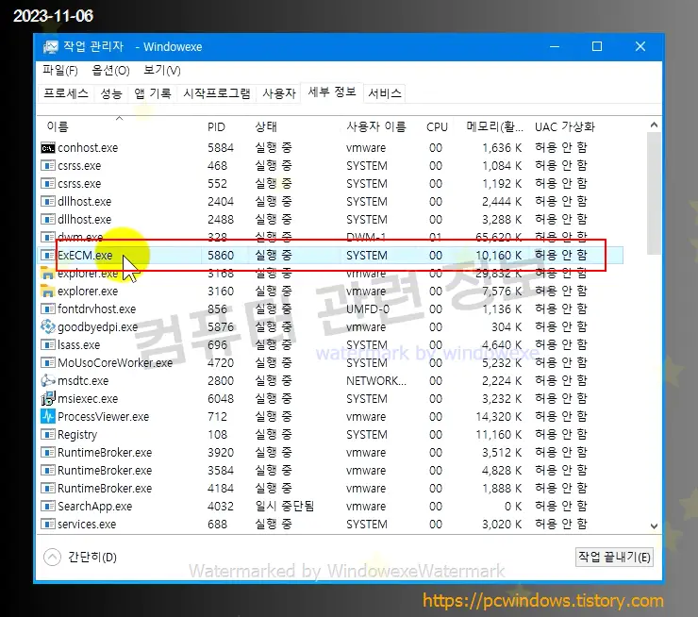Sort by the UAC 가상화 column header
Viewport: 698px width, 617px height.
(564, 126)
